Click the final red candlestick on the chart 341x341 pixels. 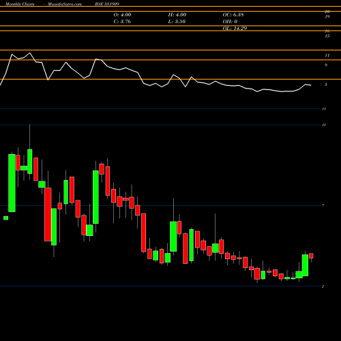click(311, 256)
